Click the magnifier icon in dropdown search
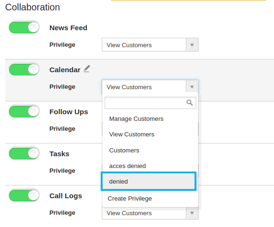This screenshot has width=274, height=227. pyautogui.click(x=190, y=103)
